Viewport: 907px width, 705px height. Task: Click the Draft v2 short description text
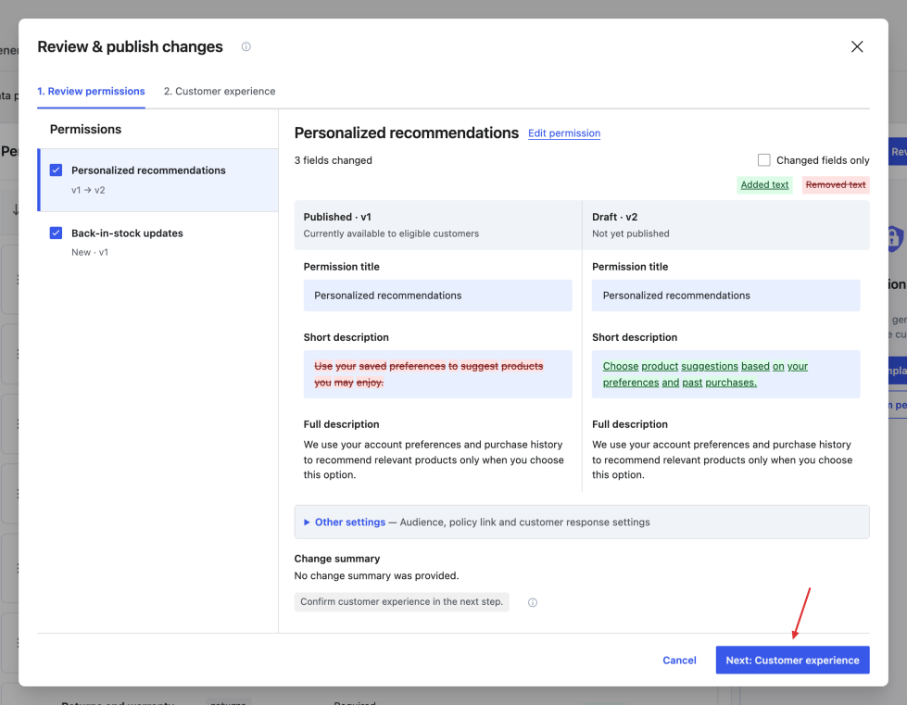click(x=705, y=374)
